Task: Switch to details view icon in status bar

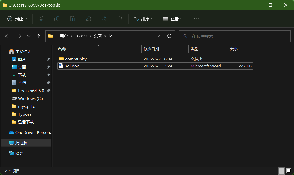Action: pyautogui.click(x=281, y=171)
